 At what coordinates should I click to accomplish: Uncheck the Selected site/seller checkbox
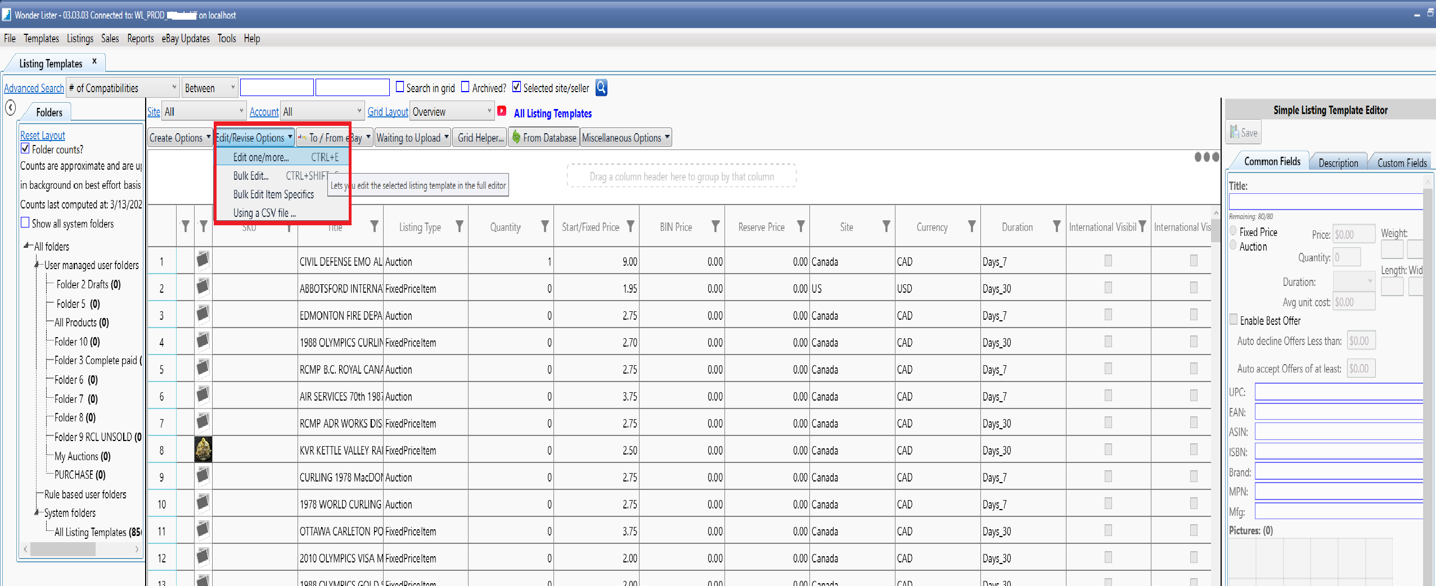click(516, 87)
